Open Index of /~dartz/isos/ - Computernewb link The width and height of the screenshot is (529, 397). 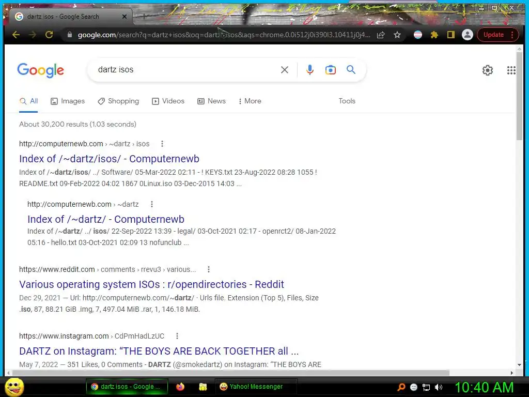[x=110, y=159]
